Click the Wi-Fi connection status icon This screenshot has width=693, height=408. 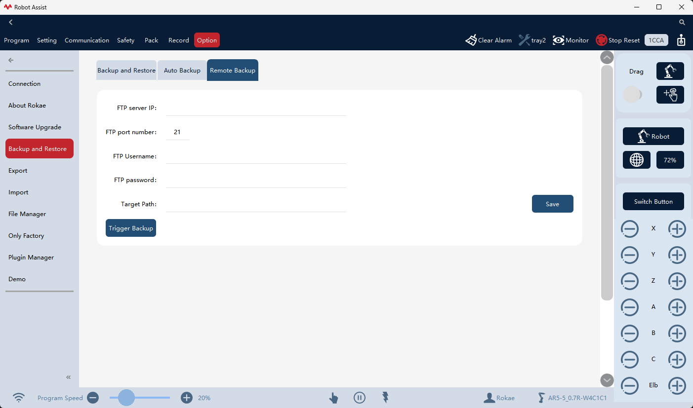pyautogui.click(x=19, y=398)
